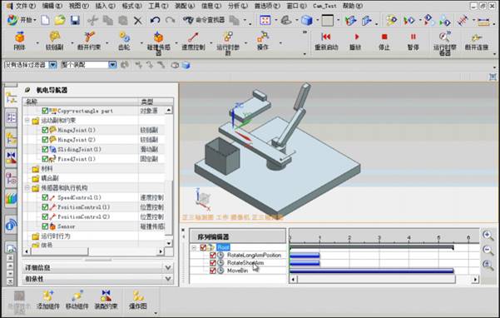This screenshot has width=500, height=318.
Task: Open the Collision Sensor (碰撞传感器) tool
Action: pyautogui.click(x=158, y=37)
